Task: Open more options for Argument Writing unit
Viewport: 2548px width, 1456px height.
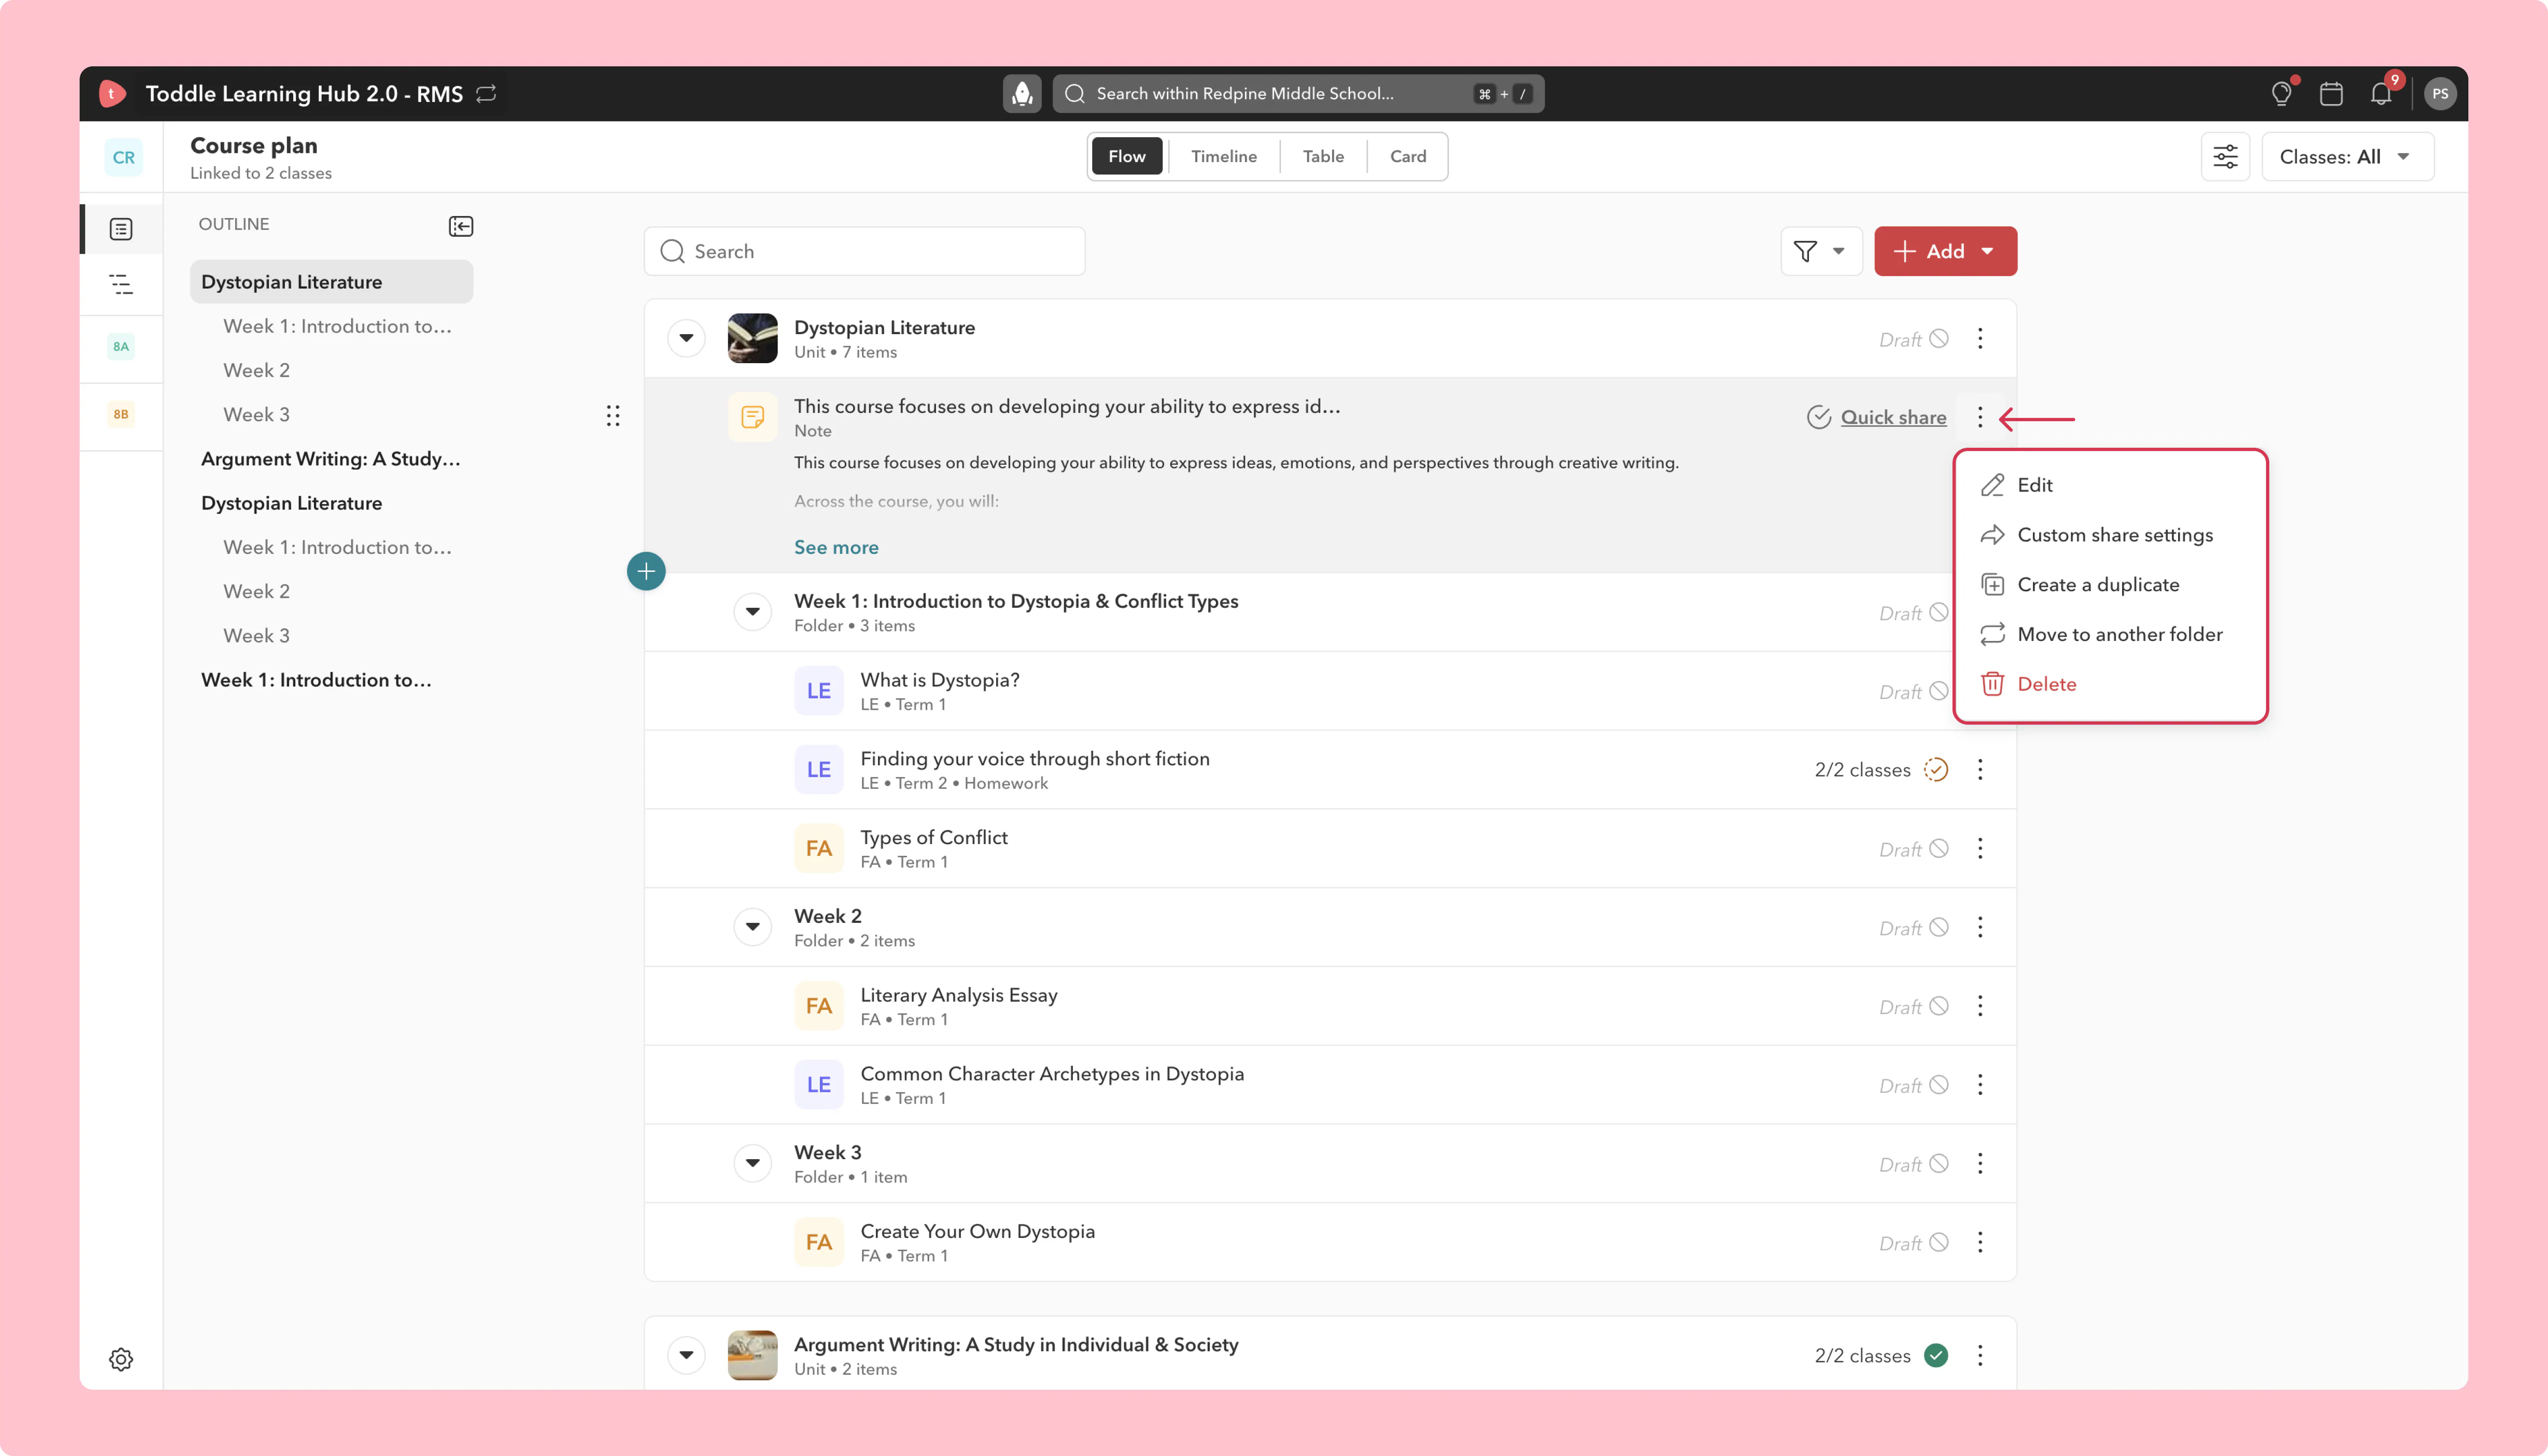Action: 1980,1355
